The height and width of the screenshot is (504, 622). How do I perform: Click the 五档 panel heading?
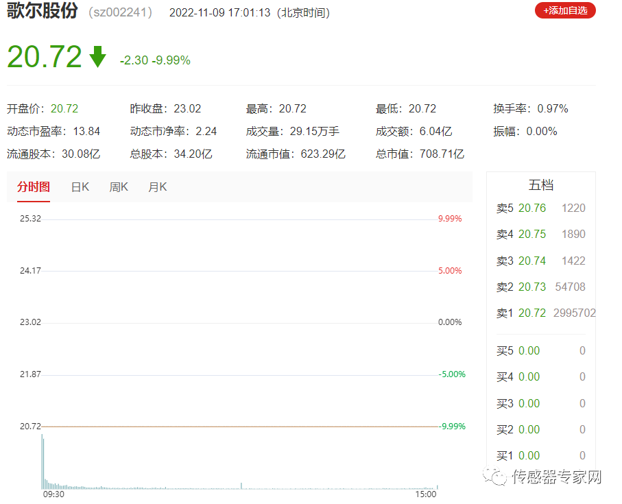pyautogui.click(x=541, y=184)
